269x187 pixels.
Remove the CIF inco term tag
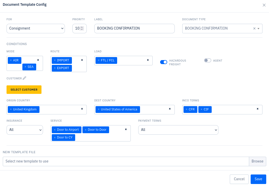[201, 109]
